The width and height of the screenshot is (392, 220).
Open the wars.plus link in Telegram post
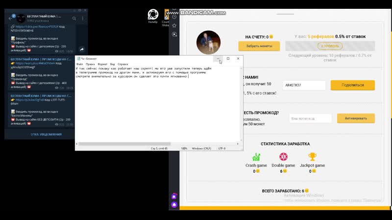point(35,64)
